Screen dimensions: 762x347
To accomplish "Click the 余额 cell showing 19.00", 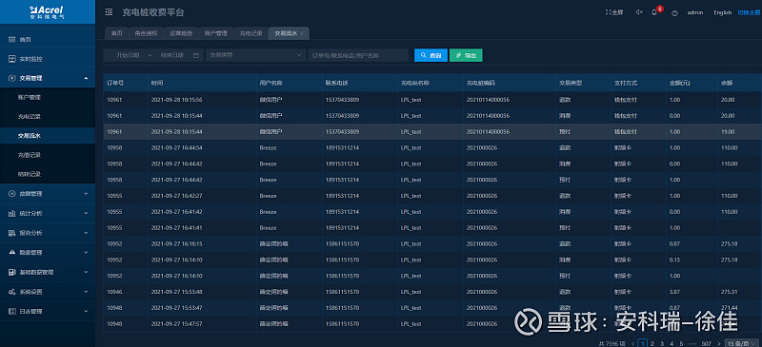I will tap(728, 131).
